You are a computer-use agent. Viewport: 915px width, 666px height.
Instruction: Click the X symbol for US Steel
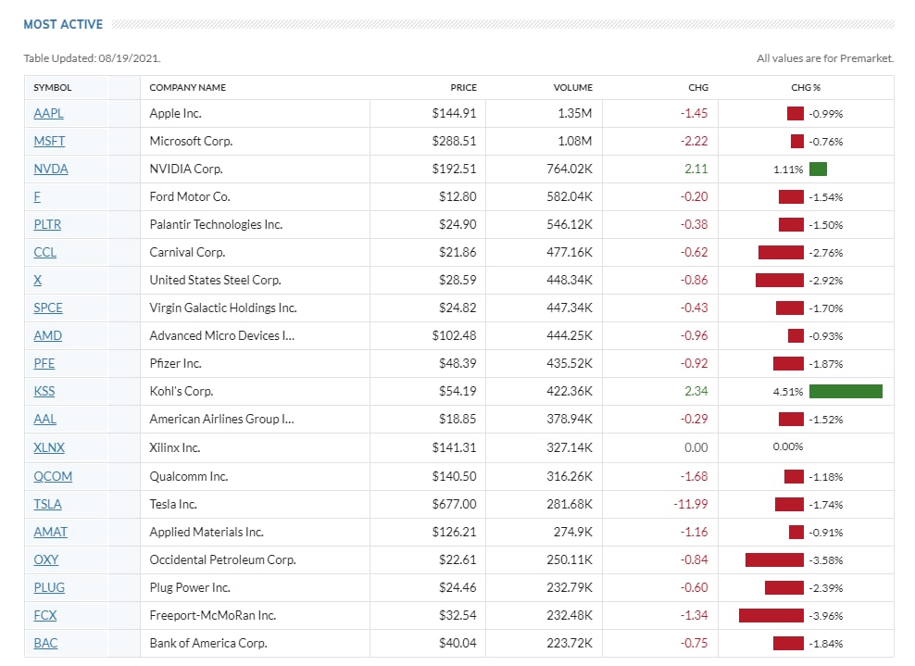pyautogui.click(x=37, y=280)
